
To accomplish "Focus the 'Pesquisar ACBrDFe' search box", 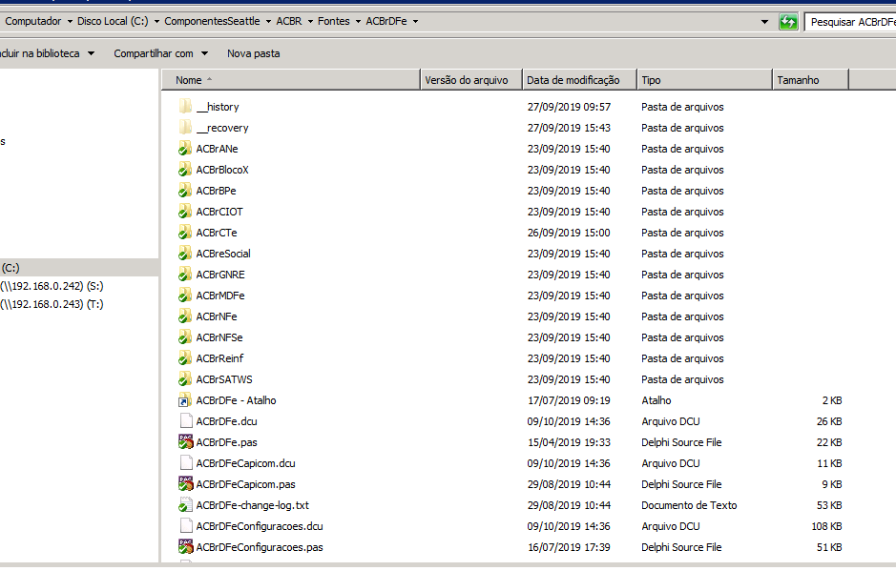I will click(850, 22).
